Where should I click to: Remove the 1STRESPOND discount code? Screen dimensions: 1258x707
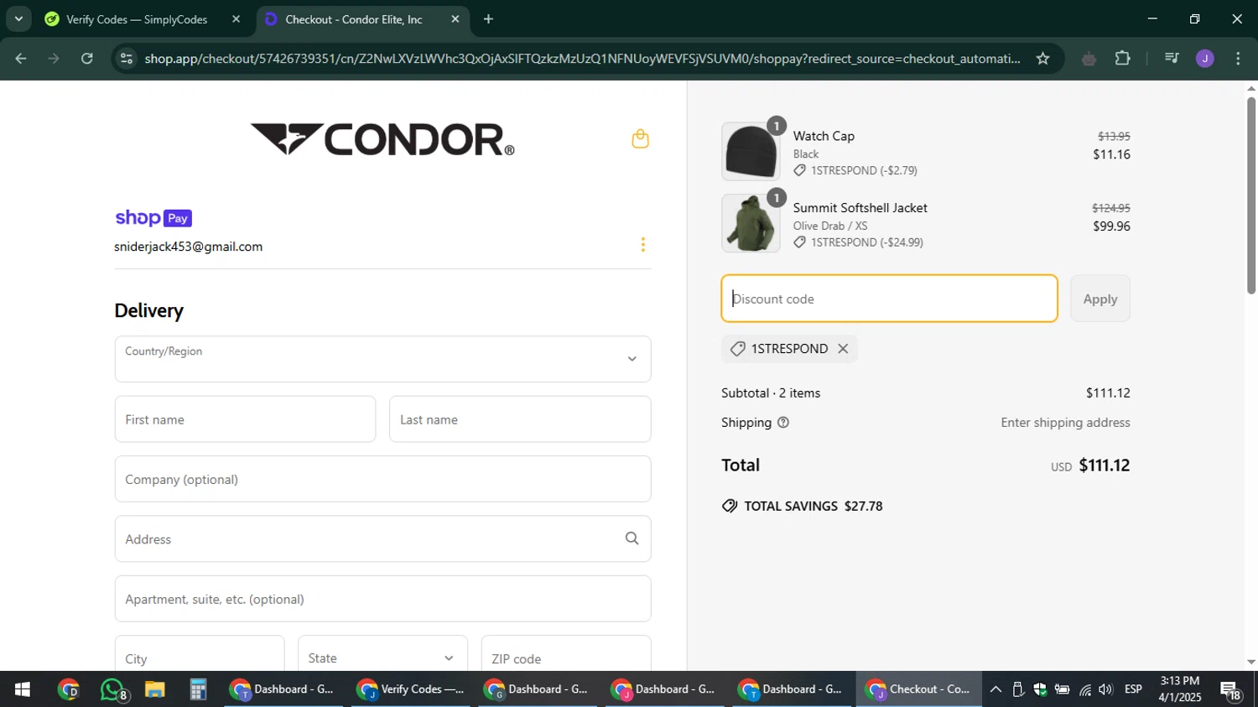843,349
